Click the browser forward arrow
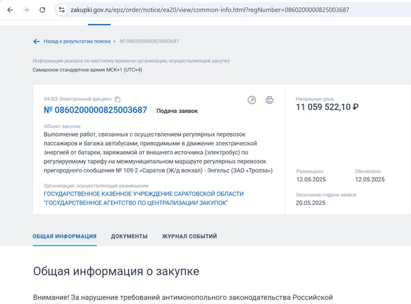Screen dimensions: 411x304 point(26,10)
